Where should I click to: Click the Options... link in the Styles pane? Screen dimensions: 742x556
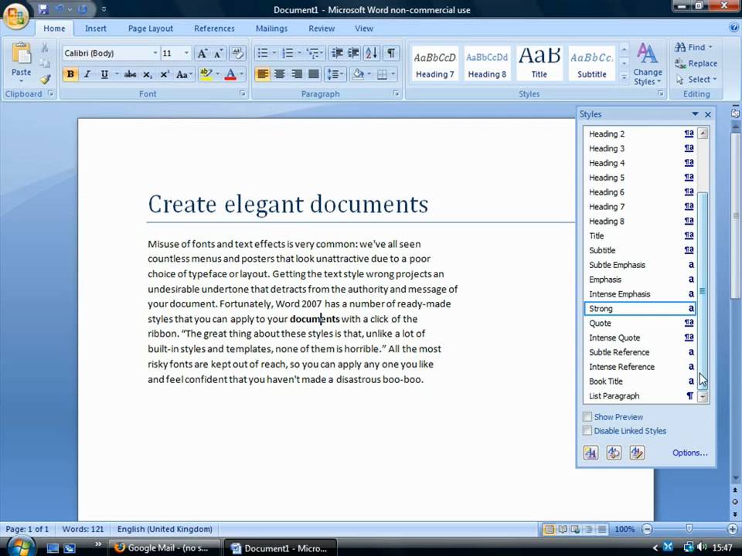pyautogui.click(x=689, y=453)
